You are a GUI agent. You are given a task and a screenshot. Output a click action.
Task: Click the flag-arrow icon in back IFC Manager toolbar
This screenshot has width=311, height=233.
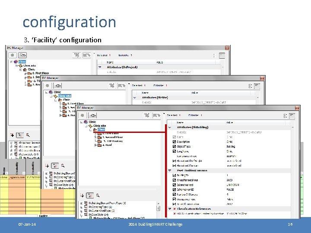[86, 55]
